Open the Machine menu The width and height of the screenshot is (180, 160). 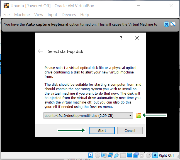(x=22, y=15)
